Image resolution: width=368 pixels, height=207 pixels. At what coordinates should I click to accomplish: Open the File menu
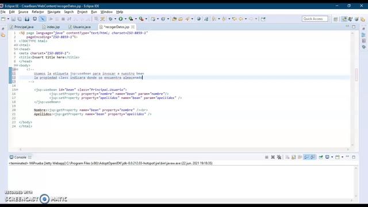3,11
